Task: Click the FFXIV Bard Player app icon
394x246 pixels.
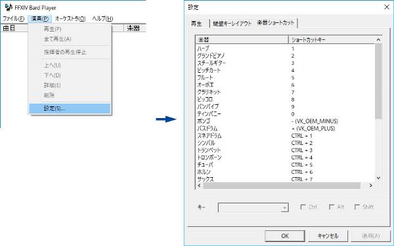Action: click(x=9, y=7)
